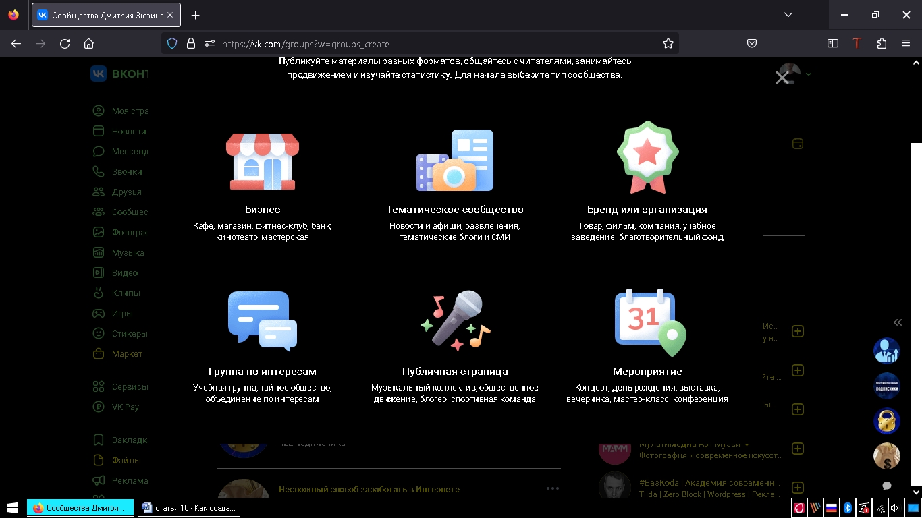922x518 pixels.
Task: Click the Реклама megaphone icon
Action: tap(99, 480)
